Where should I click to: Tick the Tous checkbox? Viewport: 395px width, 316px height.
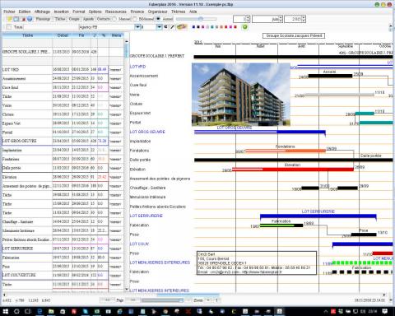[9, 27]
